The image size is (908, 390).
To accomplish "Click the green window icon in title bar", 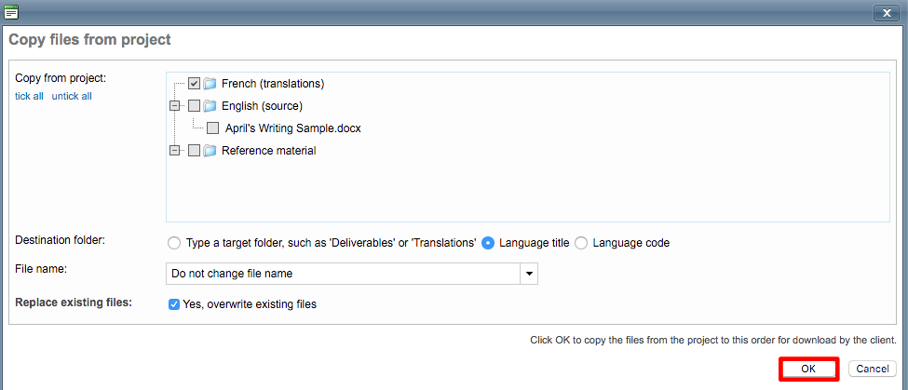I will coord(12,12).
